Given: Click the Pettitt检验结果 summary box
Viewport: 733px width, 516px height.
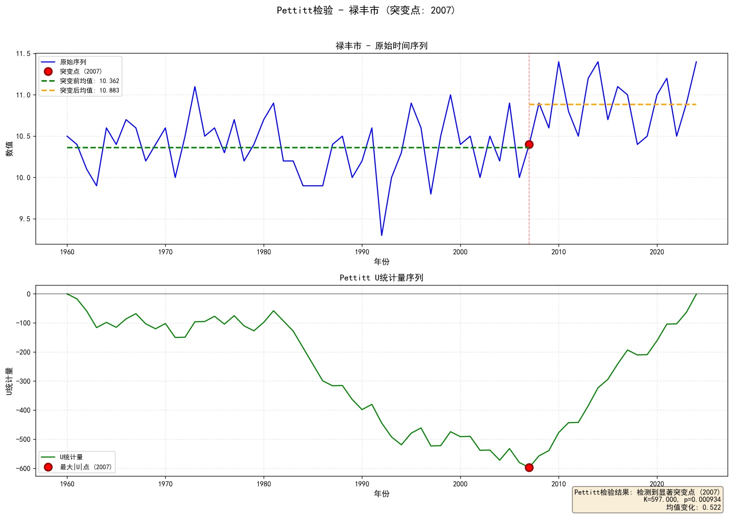Looking at the screenshot, I should 647,500.
